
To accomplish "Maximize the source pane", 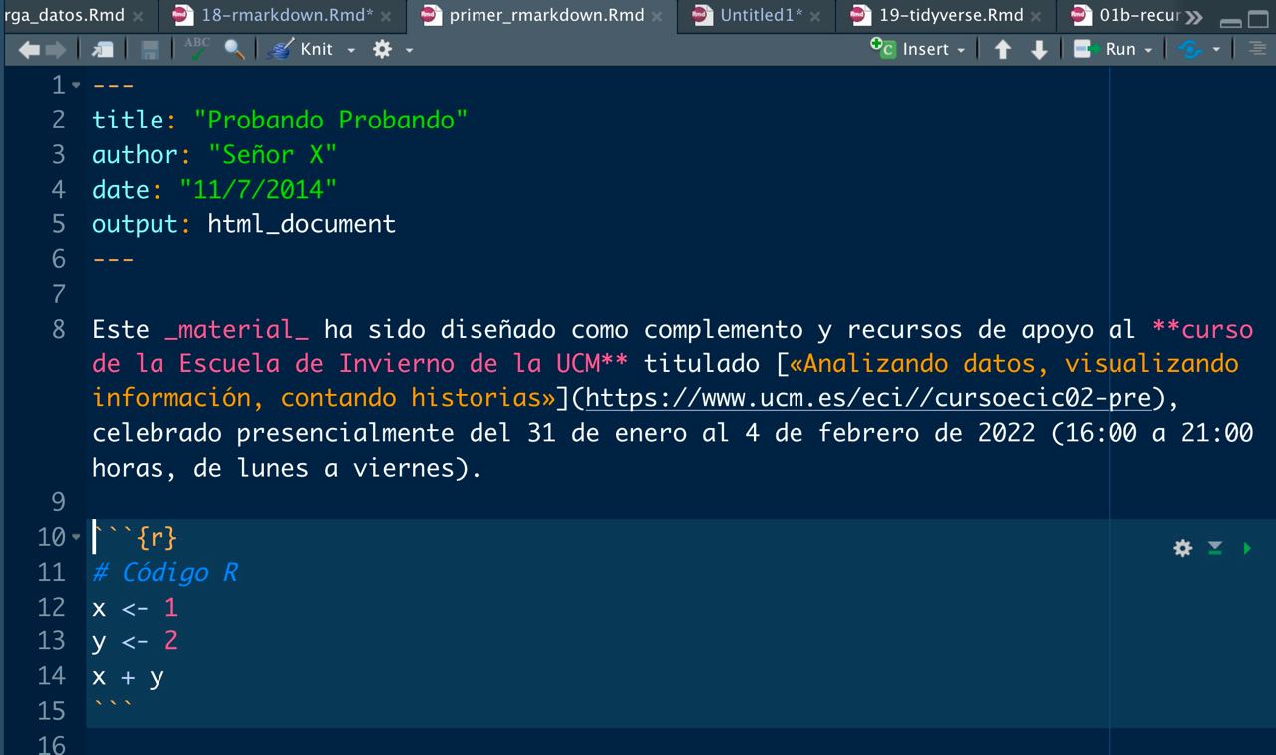I will tap(1258, 19).
